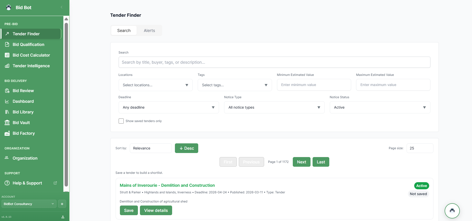Click the Bid Bot robot logo icon

click(9, 7)
